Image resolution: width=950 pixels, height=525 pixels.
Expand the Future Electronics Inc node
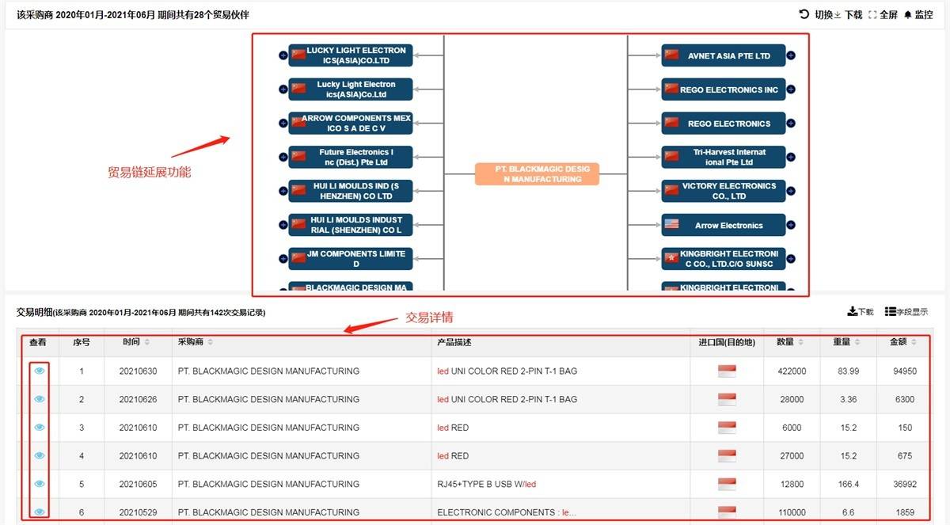pos(283,158)
